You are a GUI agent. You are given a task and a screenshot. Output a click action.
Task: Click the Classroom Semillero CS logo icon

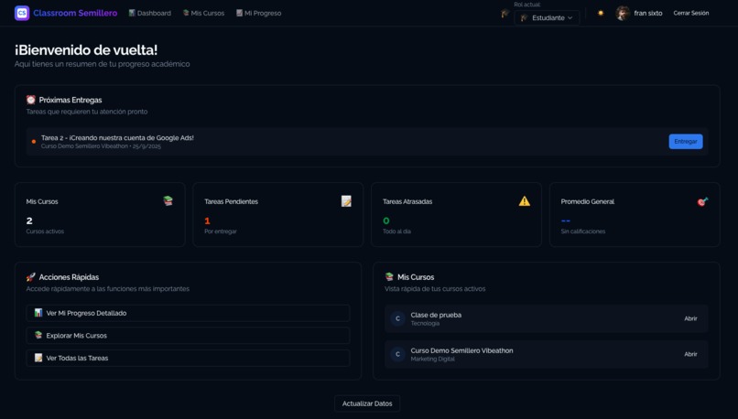[22, 13]
